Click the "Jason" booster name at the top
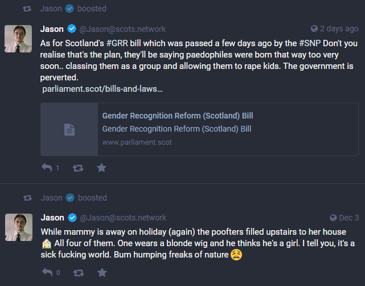This screenshot has height=286, width=365. click(x=51, y=9)
